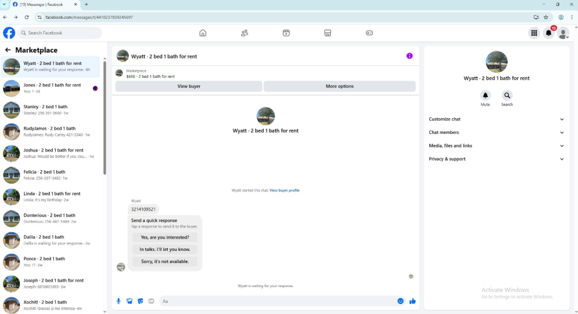This screenshot has height=314, width=578.
Task: Open the Xochitl conversation
Action: (50, 305)
